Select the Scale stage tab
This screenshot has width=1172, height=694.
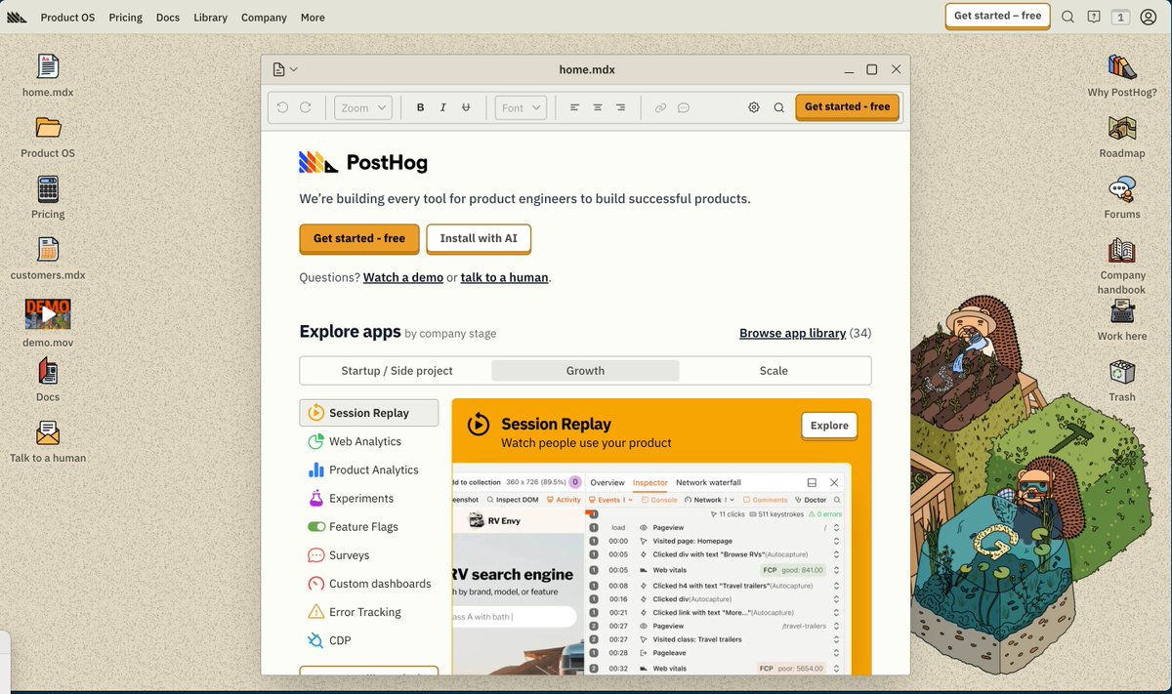click(x=774, y=371)
